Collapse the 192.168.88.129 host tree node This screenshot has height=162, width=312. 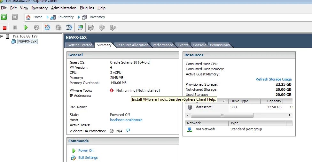(2, 36)
